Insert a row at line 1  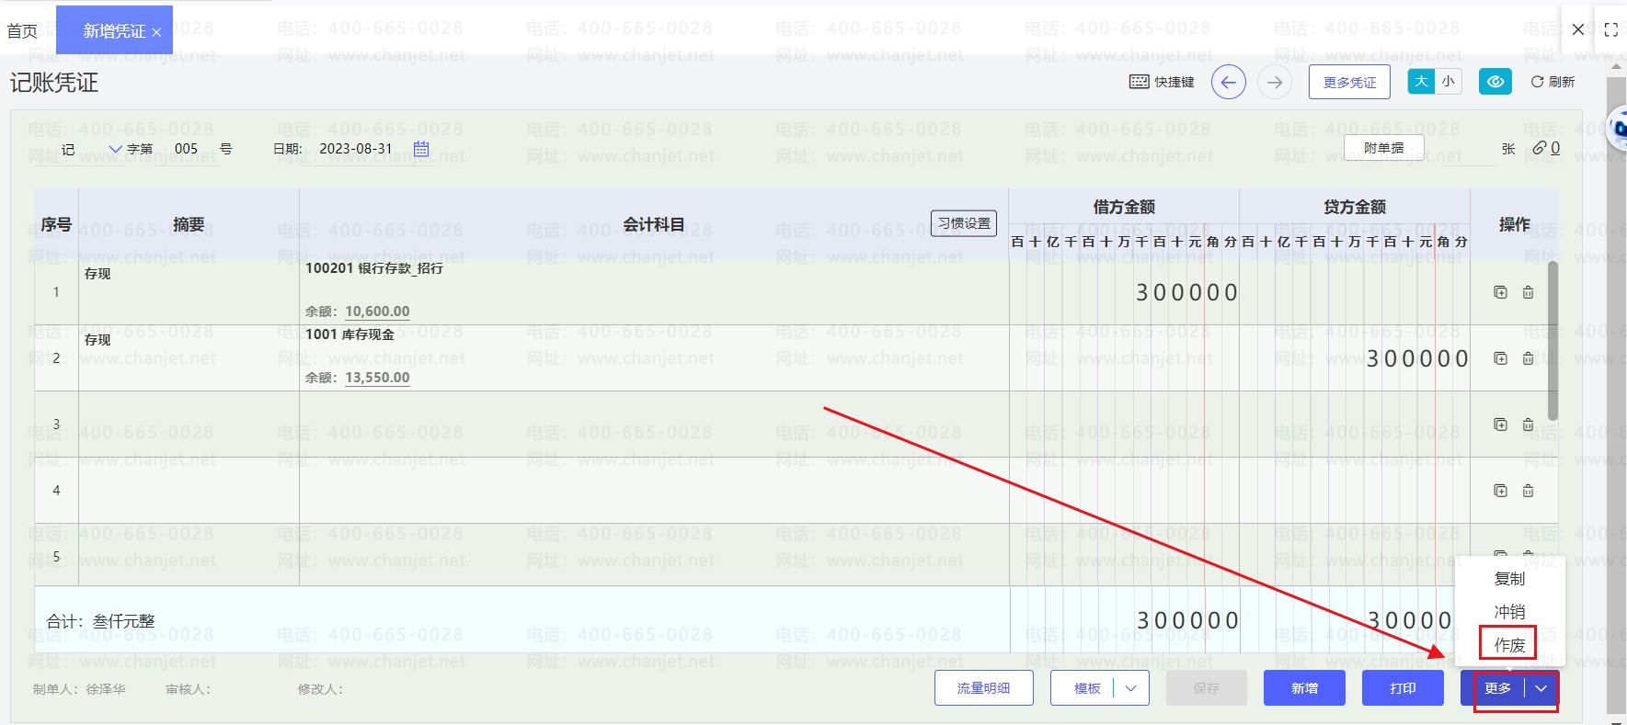click(1501, 292)
